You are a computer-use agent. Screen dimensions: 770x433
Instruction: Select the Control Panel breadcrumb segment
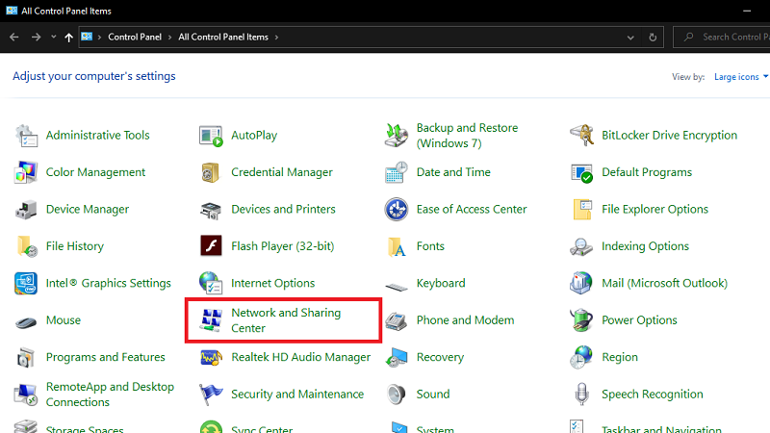(136, 38)
